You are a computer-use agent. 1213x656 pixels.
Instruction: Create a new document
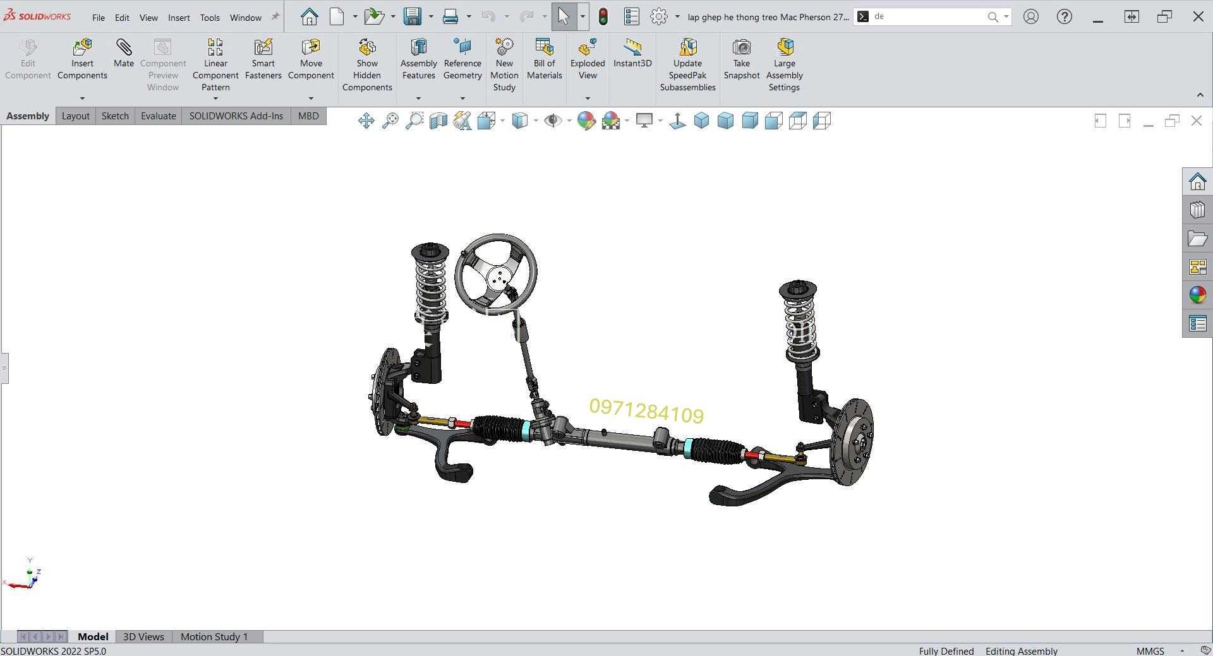[337, 16]
